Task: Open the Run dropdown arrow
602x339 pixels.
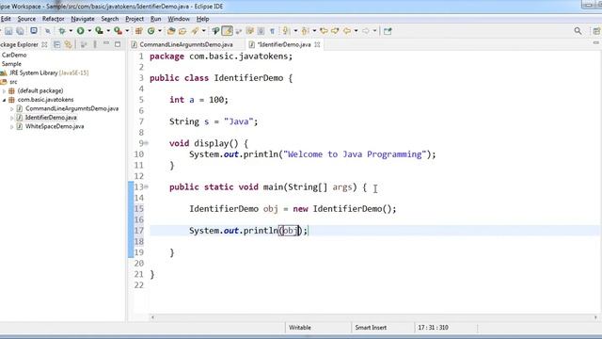Action: click(89, 31)
